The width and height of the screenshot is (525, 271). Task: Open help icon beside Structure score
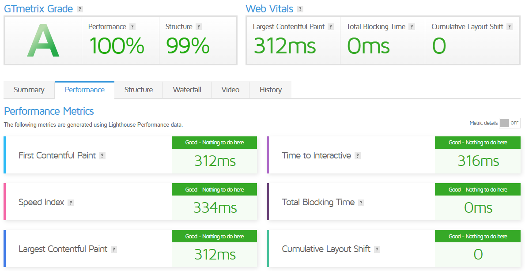tap(199, 27)
